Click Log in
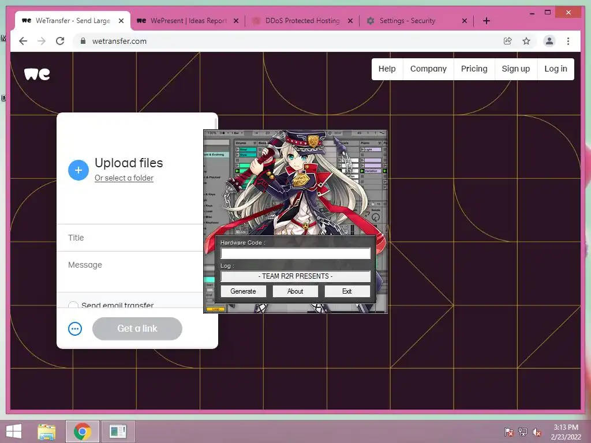Image resolution: width=591 pixels, height=443 pixels. pos(556,69)
